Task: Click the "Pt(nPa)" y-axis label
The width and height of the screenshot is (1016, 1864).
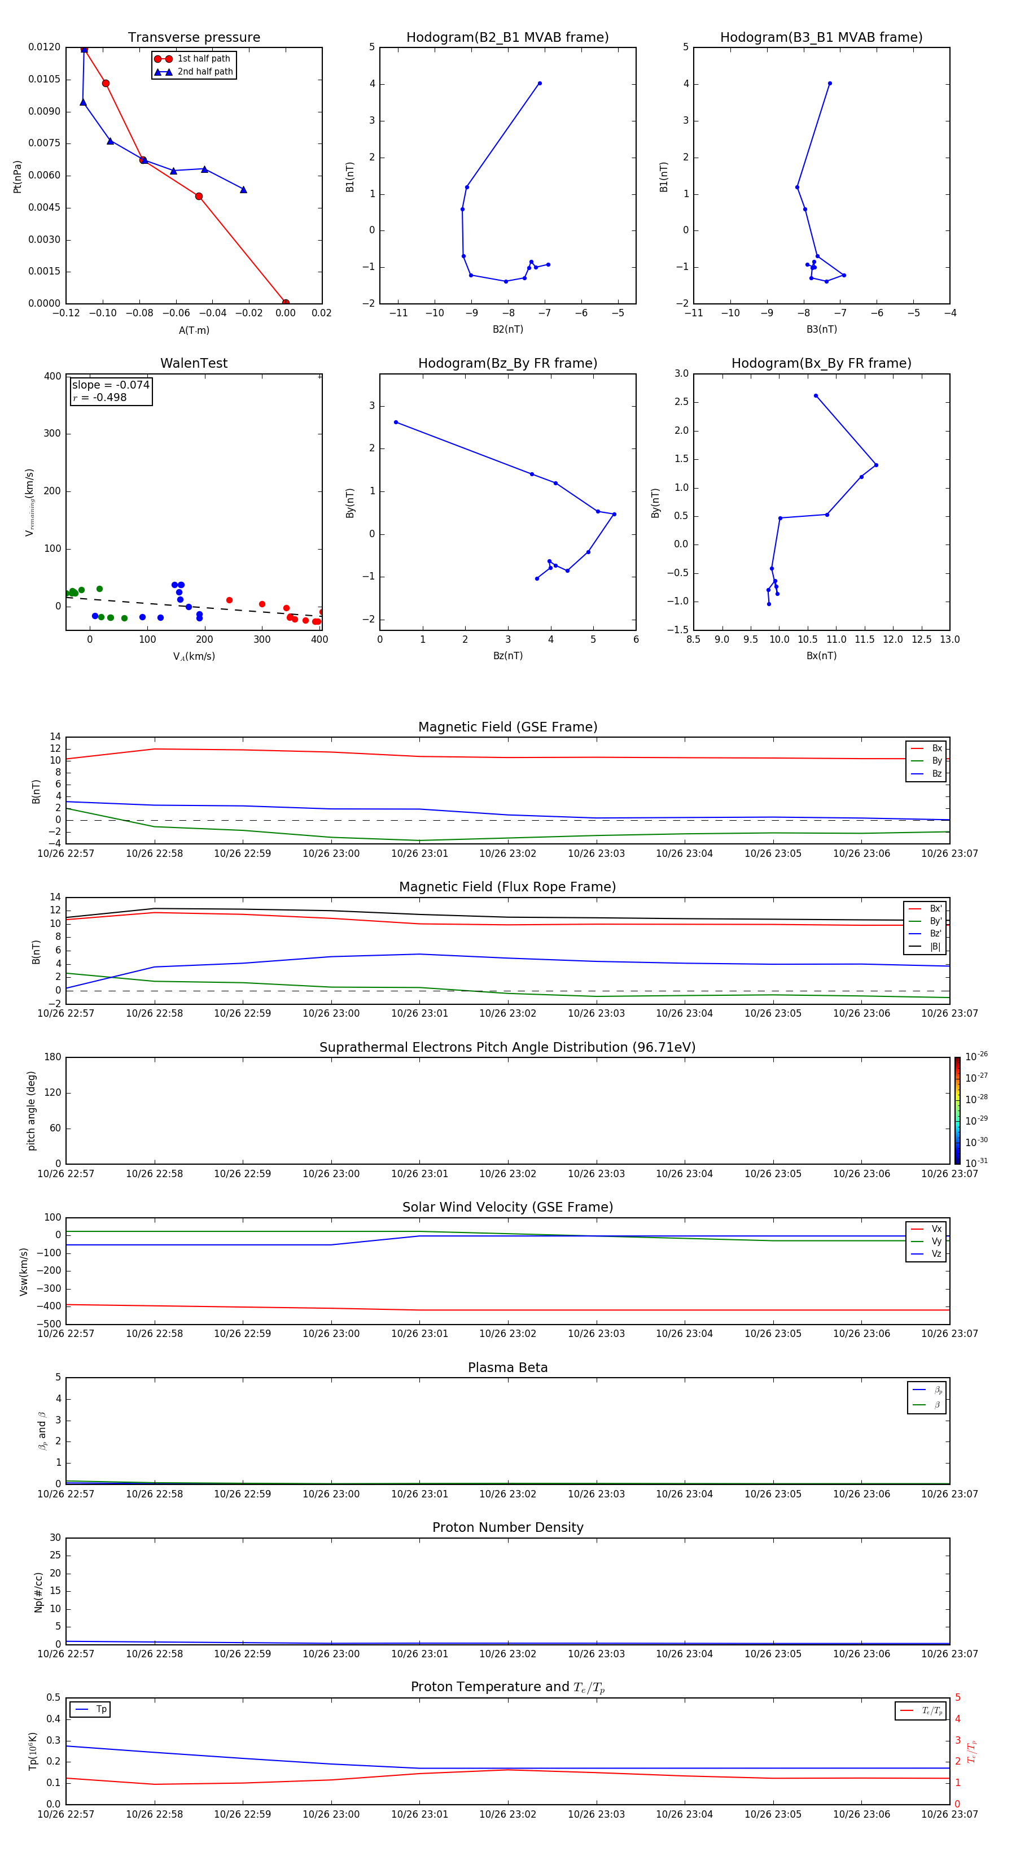Action: pos(17,177)
